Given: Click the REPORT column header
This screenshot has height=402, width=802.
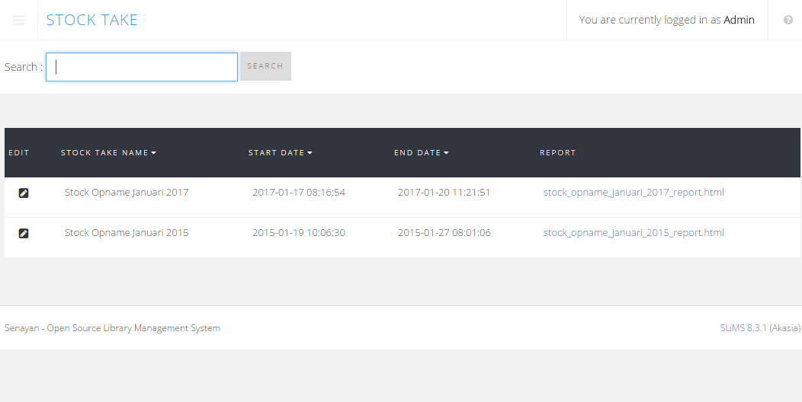Looking at the screenshot, I should point(557,153).
